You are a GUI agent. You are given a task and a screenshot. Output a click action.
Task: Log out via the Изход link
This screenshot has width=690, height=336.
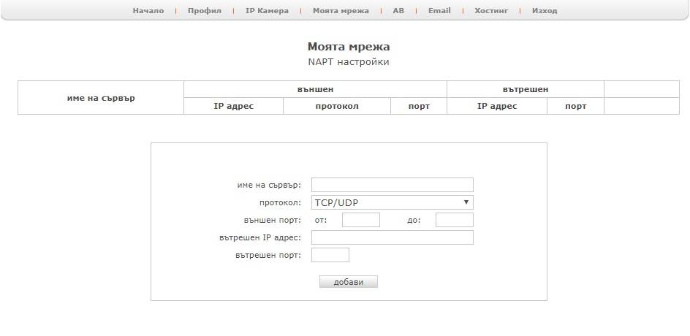[x=545, y=10]
